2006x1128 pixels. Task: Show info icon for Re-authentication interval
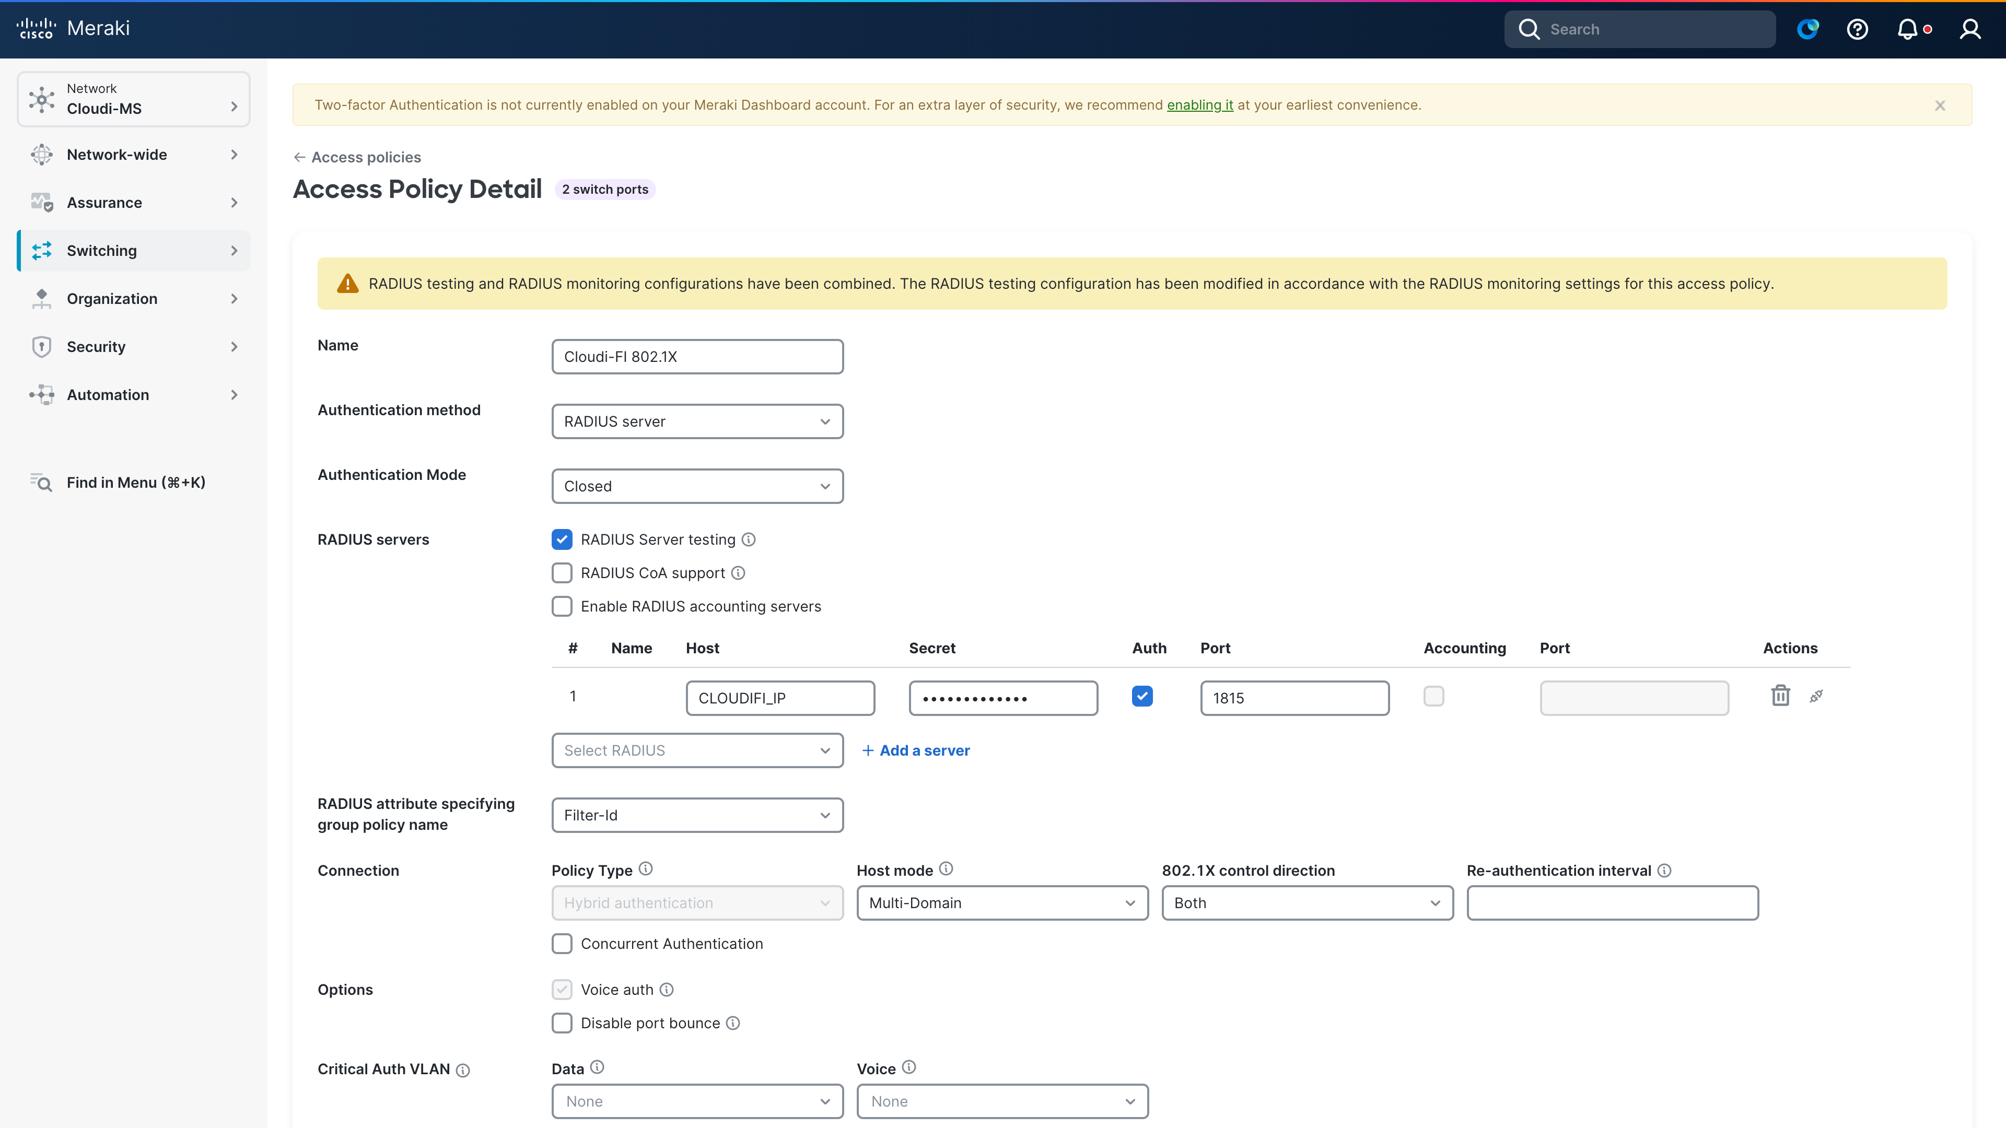click(x=1664, y=871)
